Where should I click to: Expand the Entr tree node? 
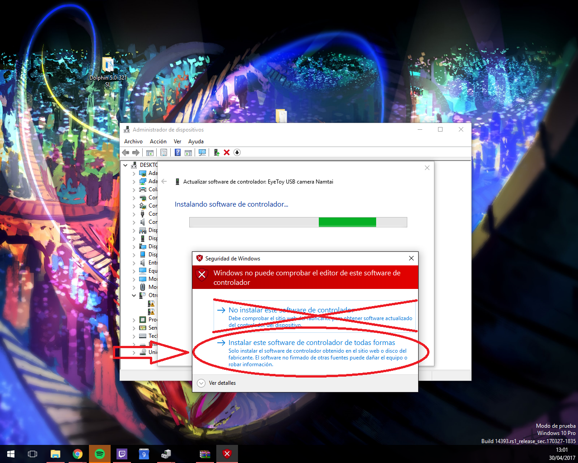point(134,263)
